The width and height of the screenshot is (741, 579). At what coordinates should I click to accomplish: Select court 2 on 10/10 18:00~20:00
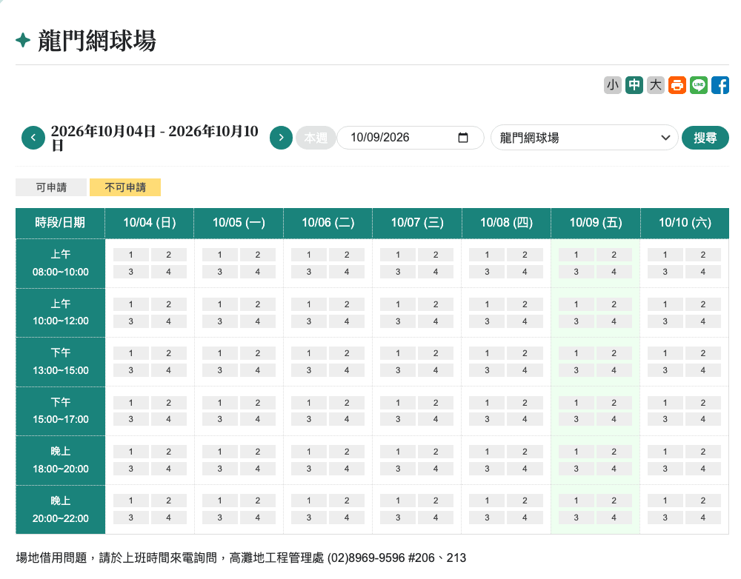click(702, 452)
